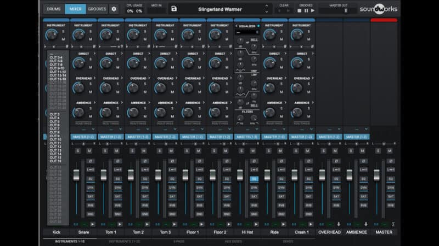This screenshot has width=439, height=246.
Task: Click the microphone icon on OVERHEAD channel
Action: click(339, 224)
